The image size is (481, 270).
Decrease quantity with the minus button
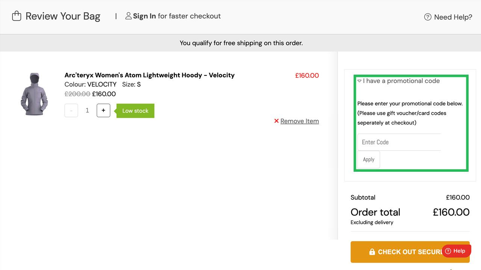click(71, 111)
